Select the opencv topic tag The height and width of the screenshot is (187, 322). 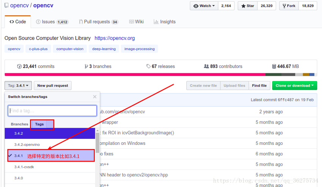[x=14, y=49]
